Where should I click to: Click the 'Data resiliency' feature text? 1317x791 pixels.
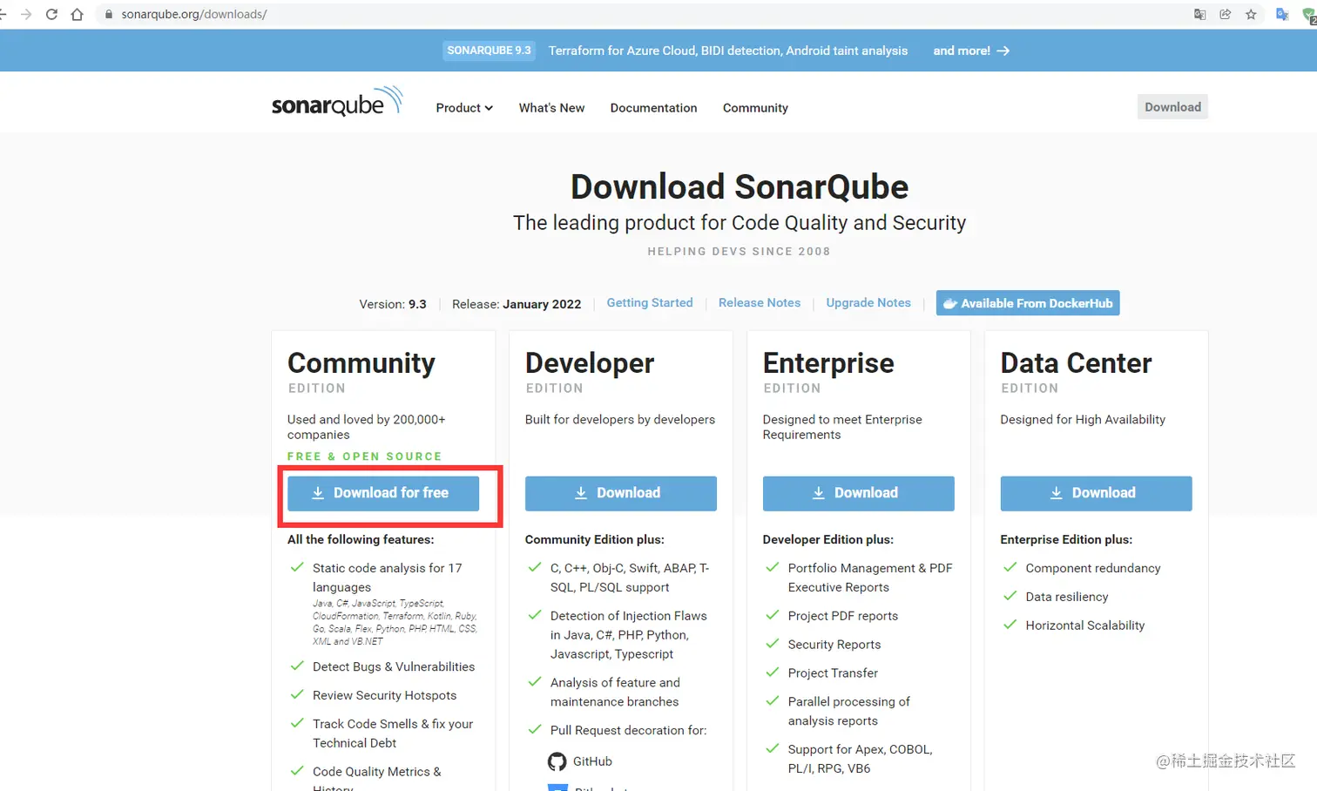[1067, 597]
